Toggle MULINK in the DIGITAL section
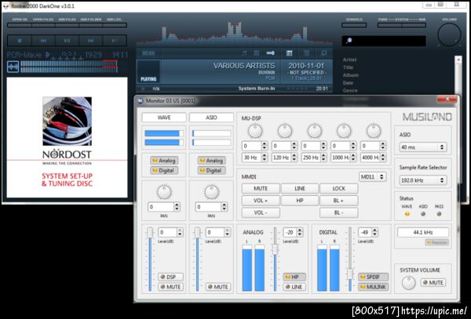 pos(373,287)
